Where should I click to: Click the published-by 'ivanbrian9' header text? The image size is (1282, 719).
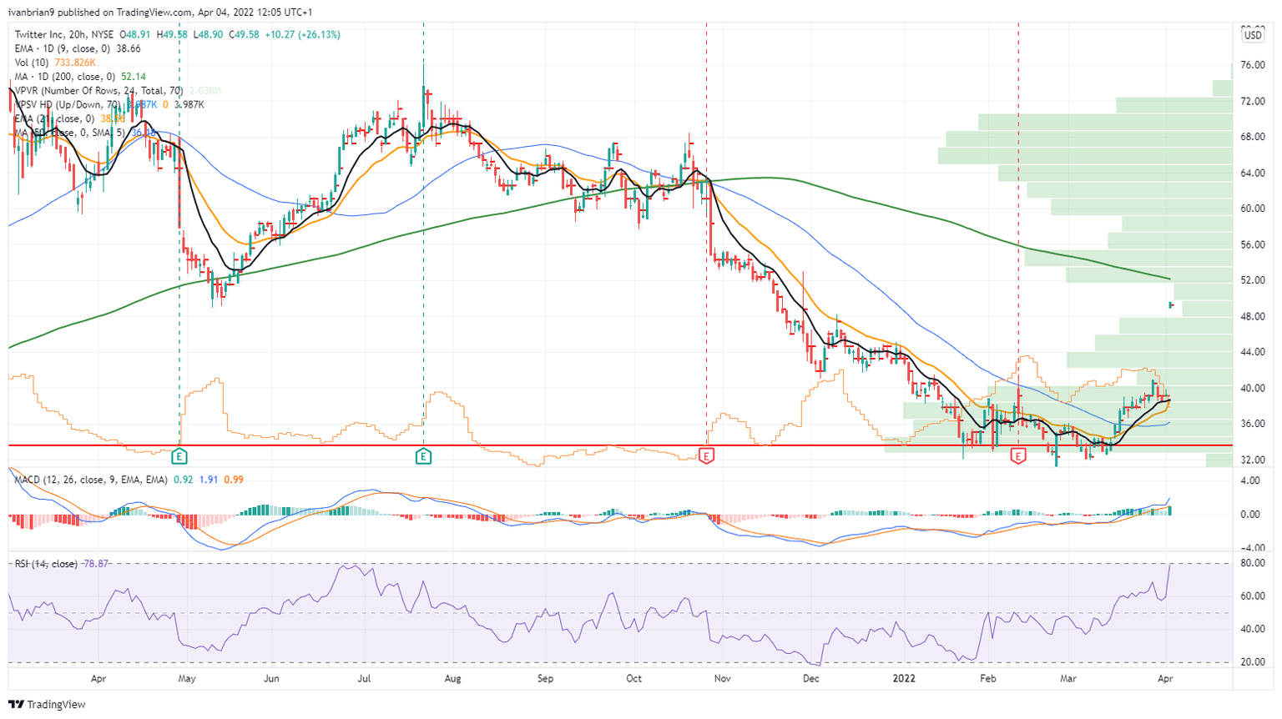[x=33, y=12]
